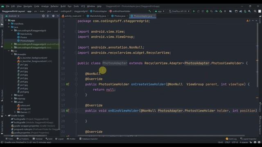
Task: Click Select Opened File target icon
Action: coord(43,16)
